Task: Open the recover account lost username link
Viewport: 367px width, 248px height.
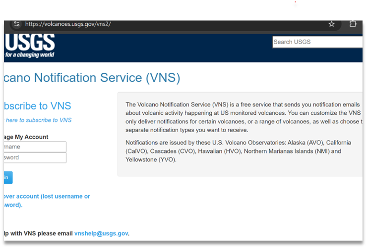Action: pos(47,200)
